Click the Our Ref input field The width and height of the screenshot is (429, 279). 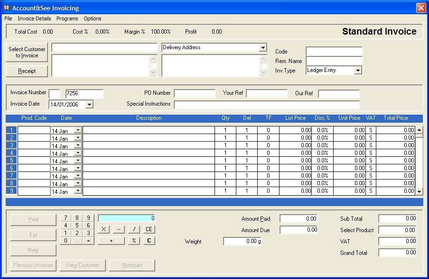pyautogui.click(x=339, y=94)
